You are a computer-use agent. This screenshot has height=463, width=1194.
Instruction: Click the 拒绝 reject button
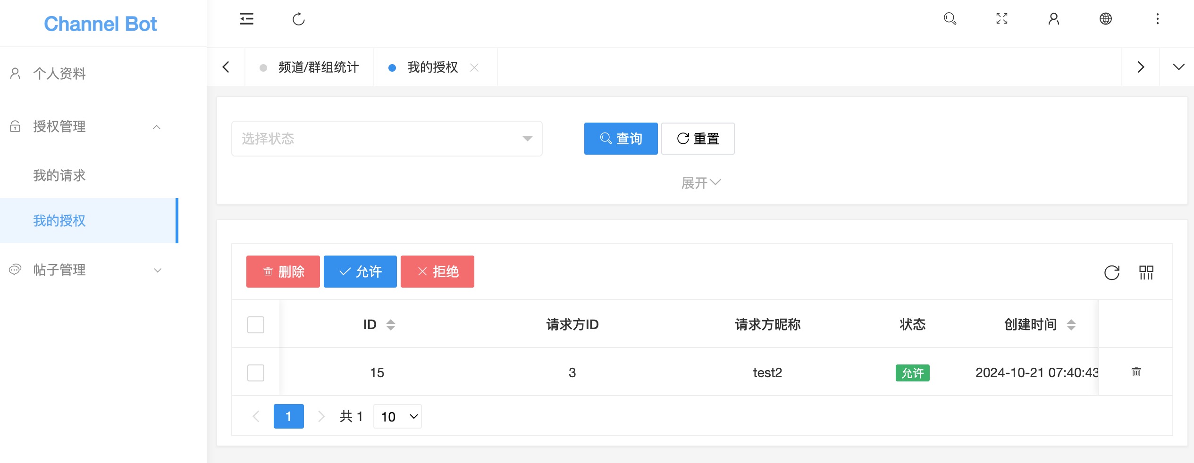tap(437, 272)
